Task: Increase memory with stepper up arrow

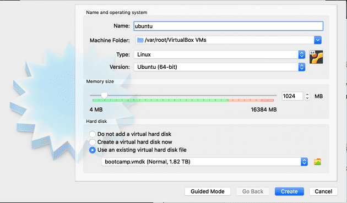Action: point(307,95)
